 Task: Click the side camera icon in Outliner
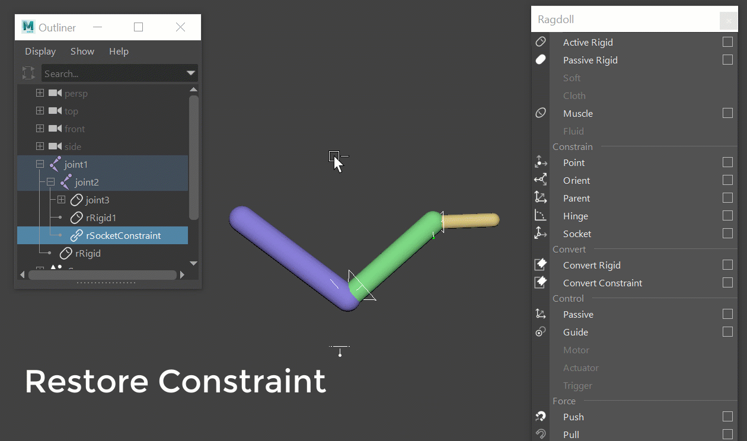pyautogui.click(x=55, y=146)
